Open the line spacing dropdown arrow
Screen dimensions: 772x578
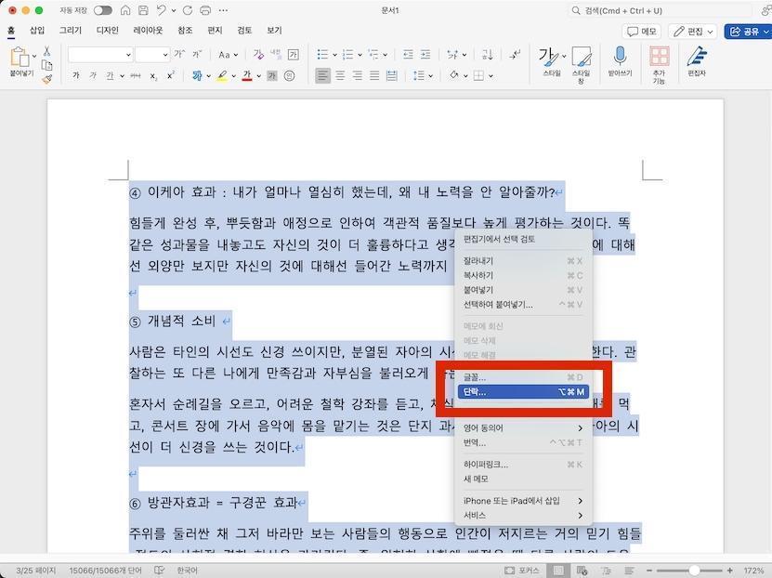tap(431, 76)
